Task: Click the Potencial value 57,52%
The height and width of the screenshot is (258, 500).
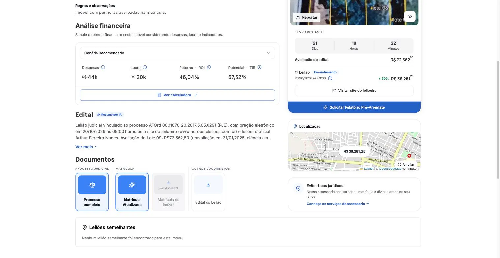Action: tap(237, 77)
